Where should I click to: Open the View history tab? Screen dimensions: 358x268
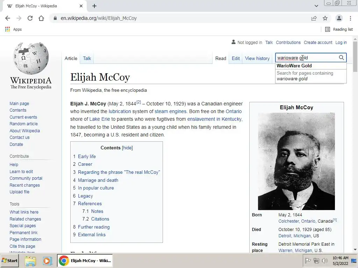257,58
